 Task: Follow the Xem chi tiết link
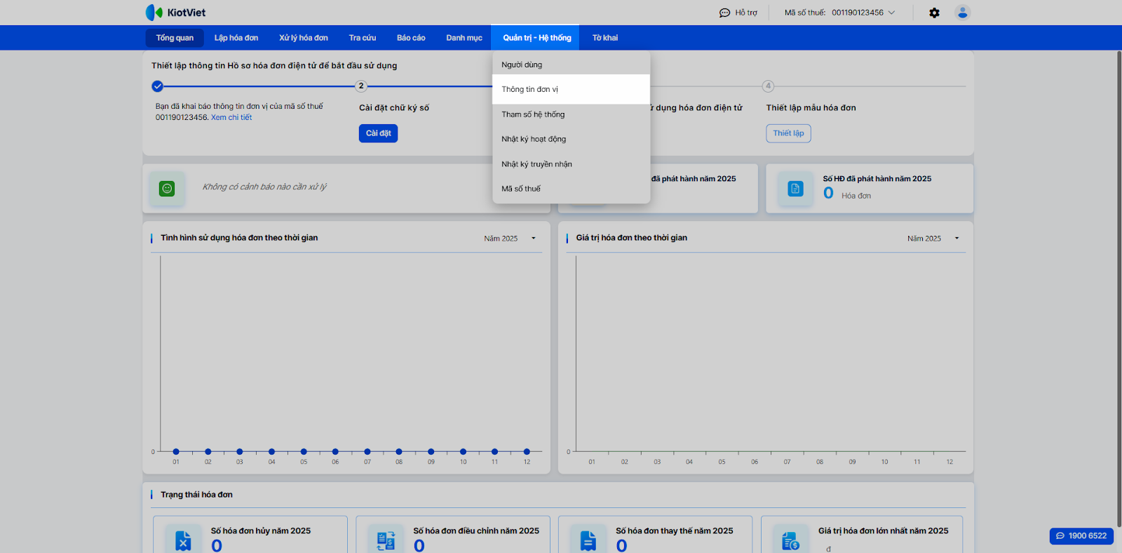tap(231, 117)
